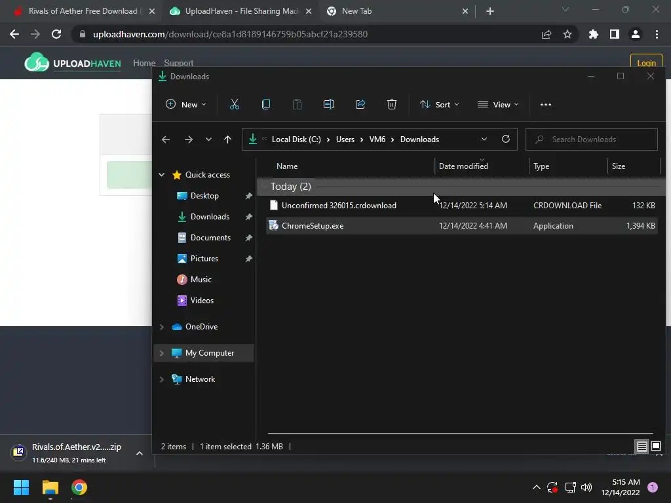The image size is (671, 503).
Task: Open the Windows Start menu
Action: pyautogui.click(x=21, y=487)
